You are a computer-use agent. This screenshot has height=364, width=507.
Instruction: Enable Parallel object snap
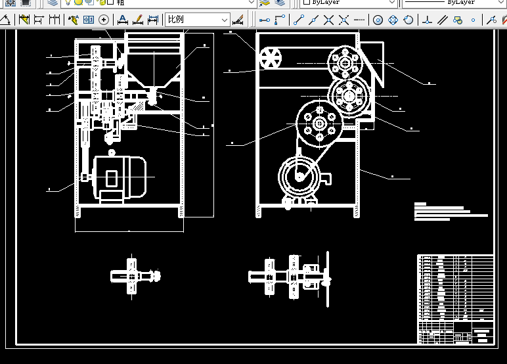443,20
